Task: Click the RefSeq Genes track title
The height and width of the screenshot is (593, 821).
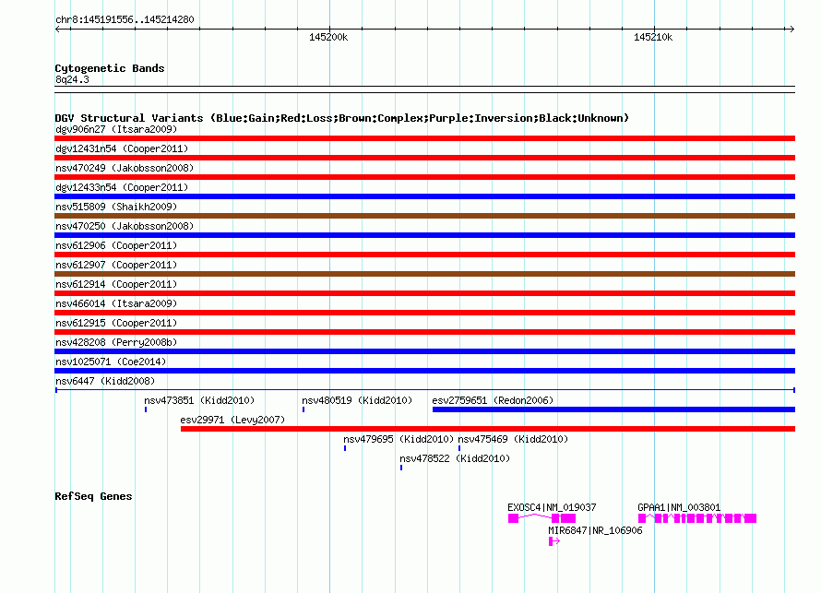Action: coord(93,496)
